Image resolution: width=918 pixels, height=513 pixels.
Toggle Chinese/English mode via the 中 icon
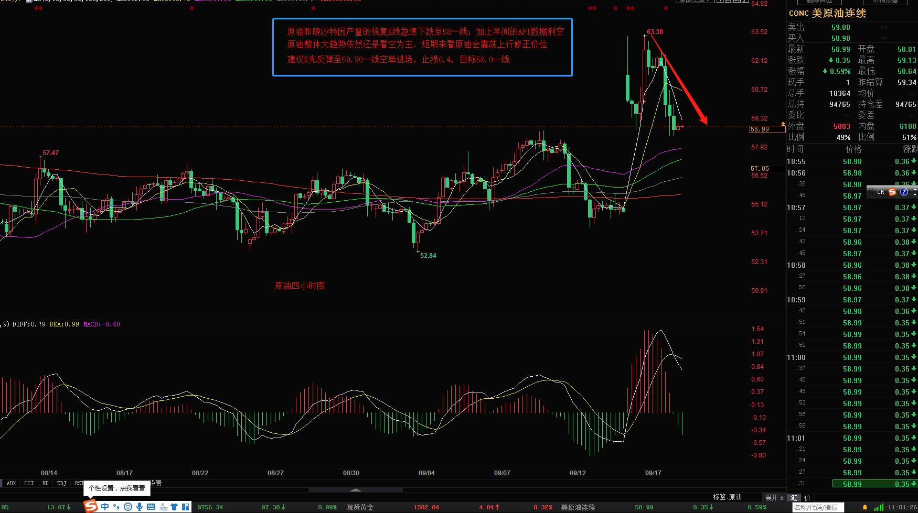(x=105, y=507)
